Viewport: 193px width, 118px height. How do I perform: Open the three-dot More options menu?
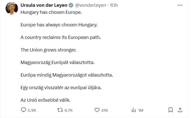pyautogui.click(x=180, y=5)
